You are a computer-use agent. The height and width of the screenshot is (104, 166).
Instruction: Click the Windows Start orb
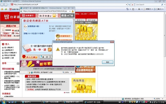click(x=4, y=102)
